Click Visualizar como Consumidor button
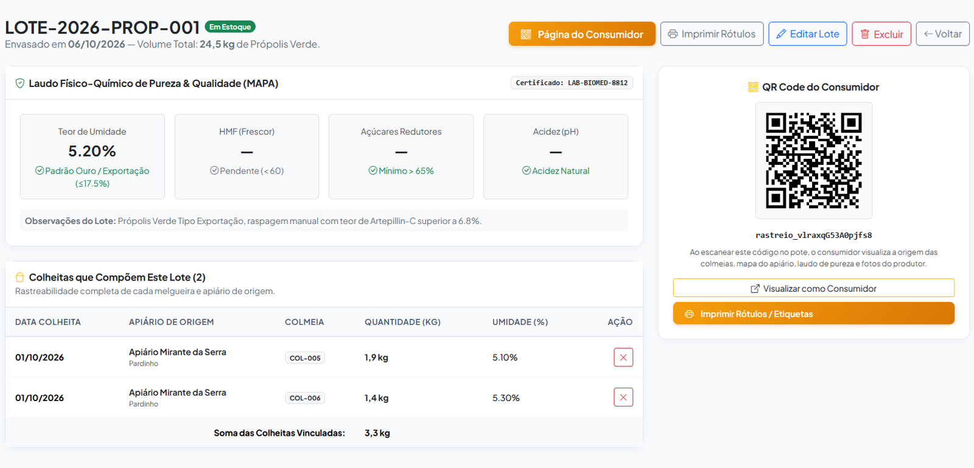This screenshot has width=974, height=468. [814, 288]
